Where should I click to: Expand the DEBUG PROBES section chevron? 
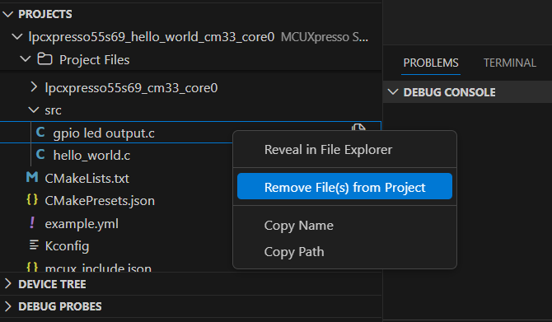click(7, 306)
